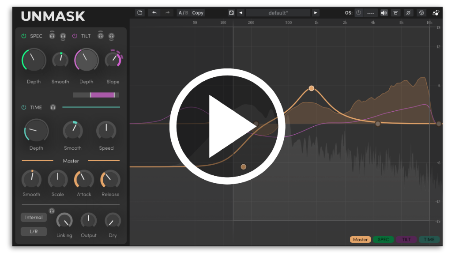
Task: Click the Output knob
Action: coord(89,220)
